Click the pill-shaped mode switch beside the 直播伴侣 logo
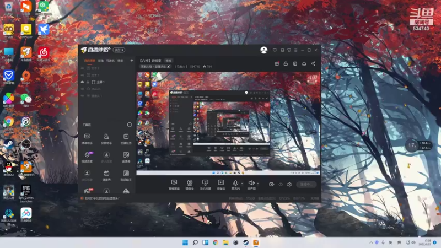Image resolution: width=441 pixels, height=248 pixels. tap(119, 50)
